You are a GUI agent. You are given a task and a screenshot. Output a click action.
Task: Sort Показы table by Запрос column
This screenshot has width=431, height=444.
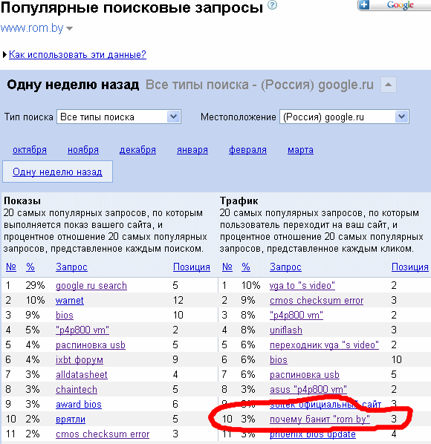71,267
